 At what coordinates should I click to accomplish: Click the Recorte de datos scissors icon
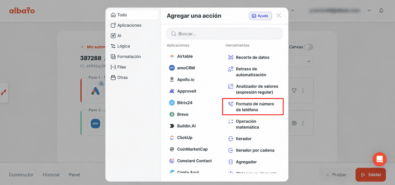coord(230,58)
